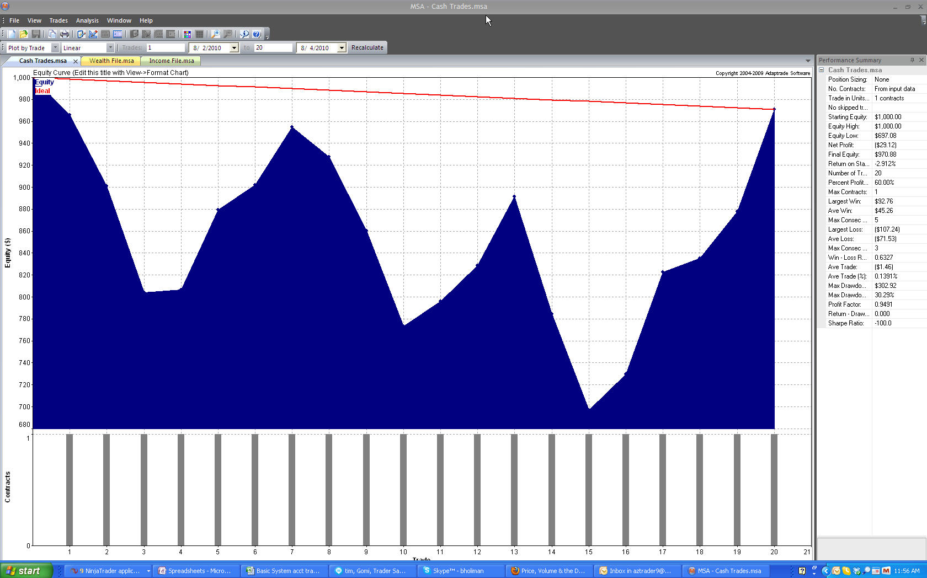Image resolution: width=927 pixels, height=578 pixels.
Task: Open the NinjaTrader taskbar group dropdown
Action: pos(148,571)
